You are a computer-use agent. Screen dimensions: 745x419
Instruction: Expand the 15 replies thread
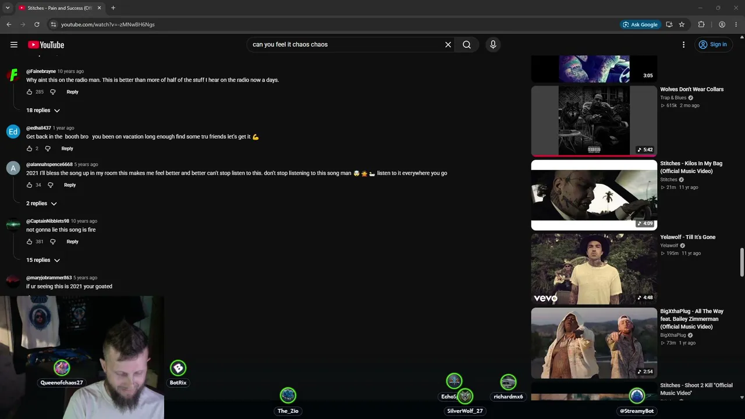(x=43, y=260)
